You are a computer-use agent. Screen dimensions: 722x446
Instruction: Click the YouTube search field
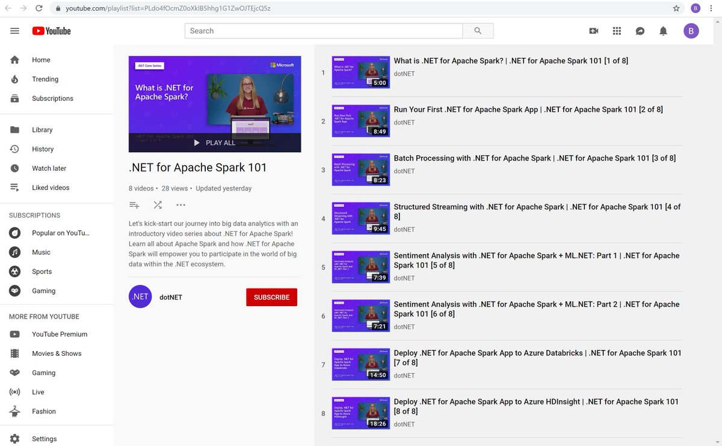(324, 31)
